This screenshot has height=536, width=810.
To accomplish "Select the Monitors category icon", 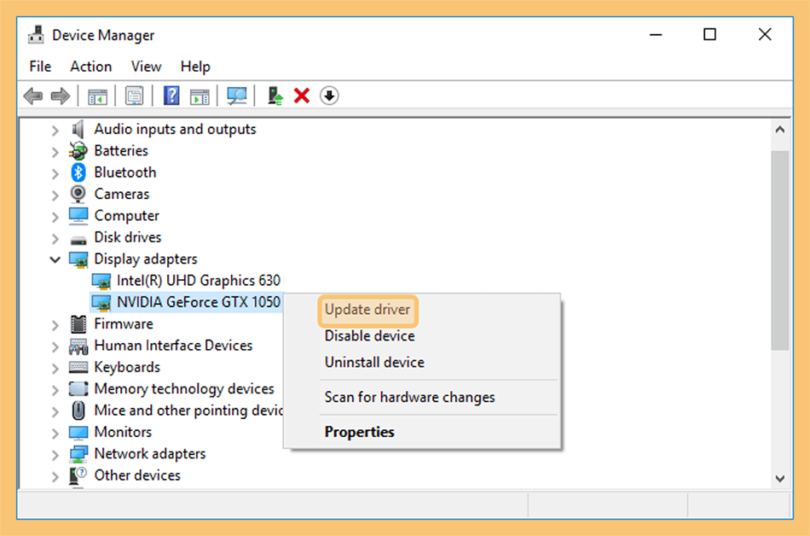I will pyautogui.click(x=78, y=433).
